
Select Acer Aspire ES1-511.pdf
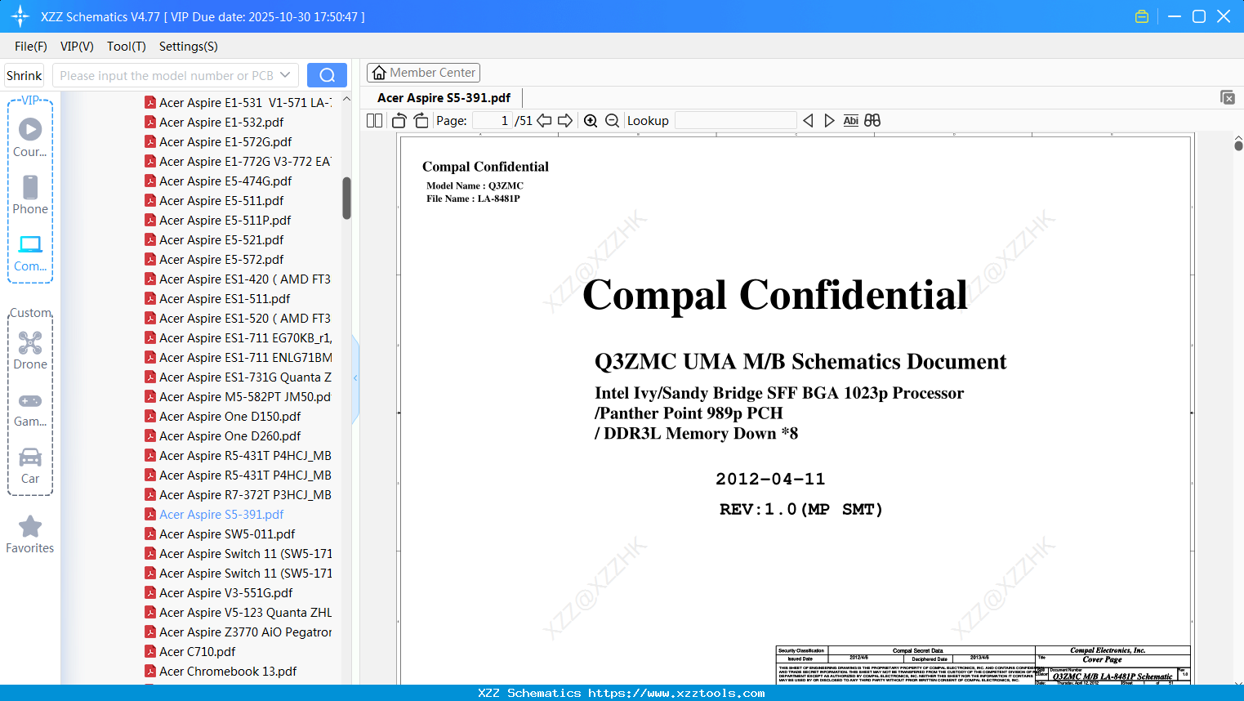pyautogui.click(x=225, y=298)
